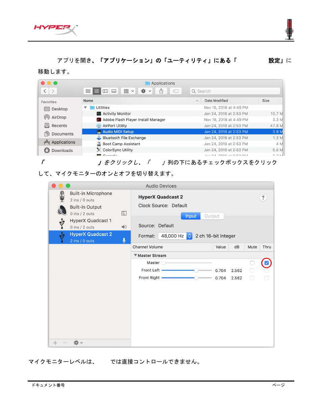
Task: Select HyperX Quadcast 1 device
Action: point(90,224)
